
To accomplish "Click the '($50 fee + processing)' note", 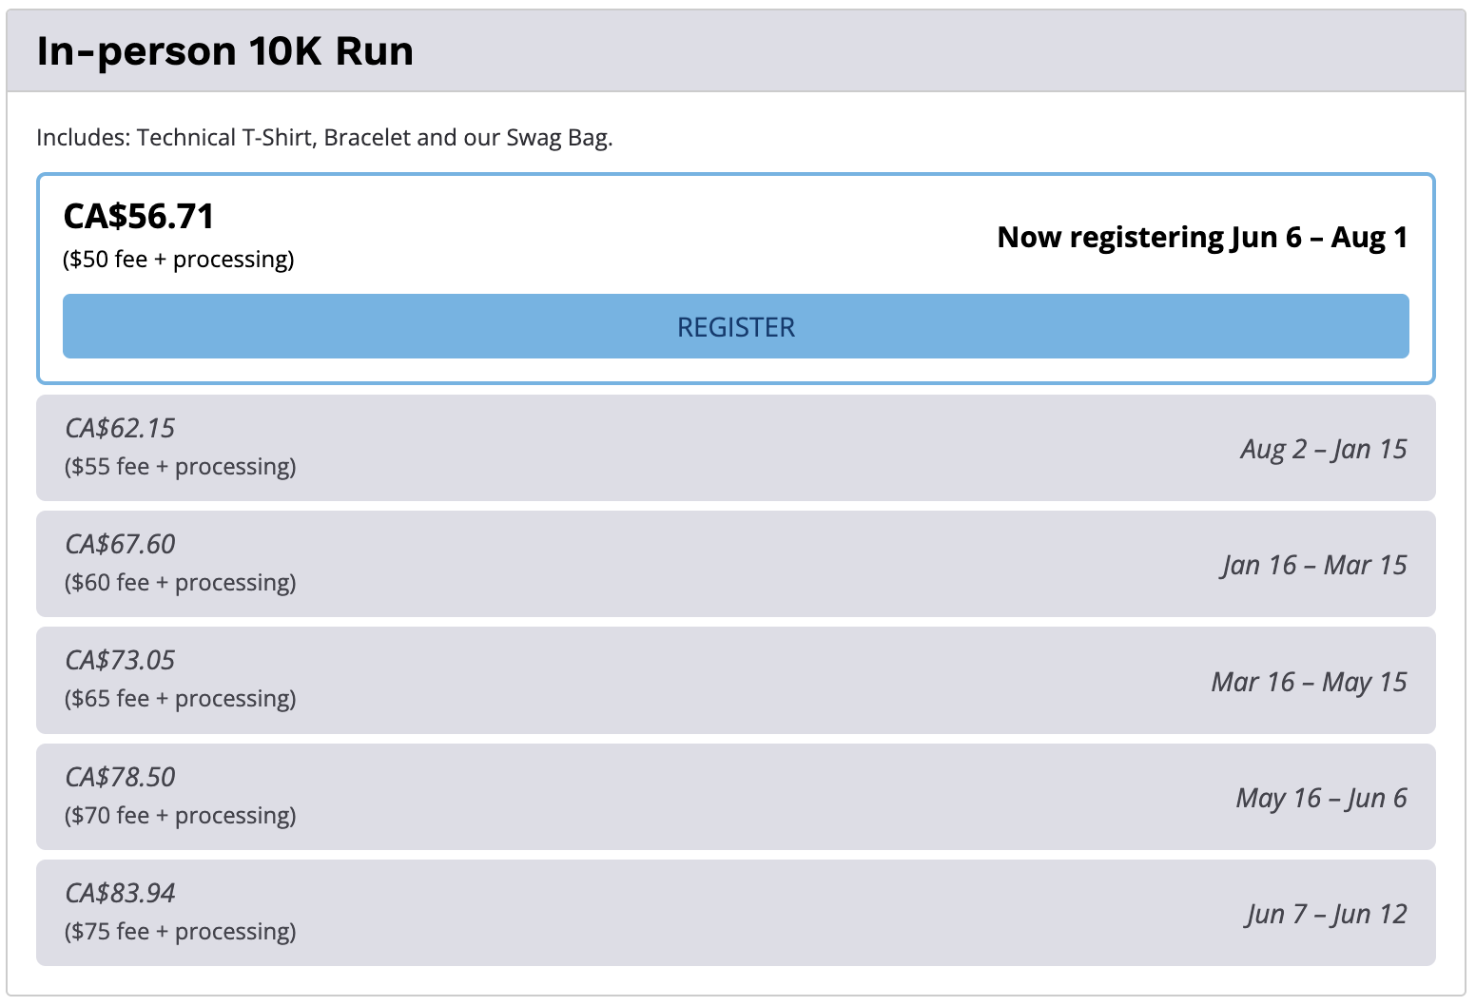I will (179, 260).
